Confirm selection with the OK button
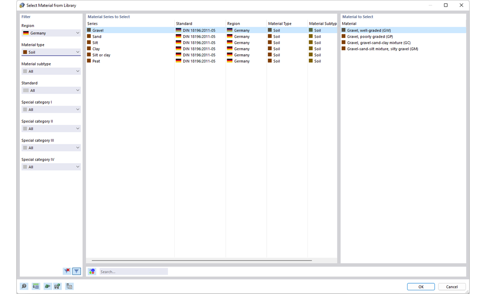 pos(421,287)
